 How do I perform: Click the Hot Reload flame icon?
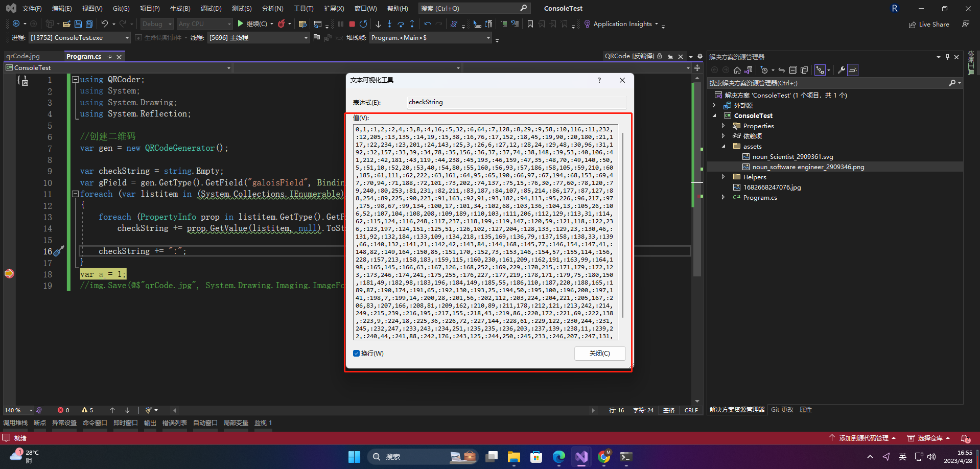point(282,24)
